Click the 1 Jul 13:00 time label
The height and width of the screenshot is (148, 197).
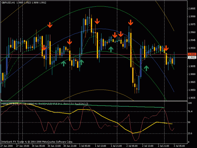tap(100, 146)
